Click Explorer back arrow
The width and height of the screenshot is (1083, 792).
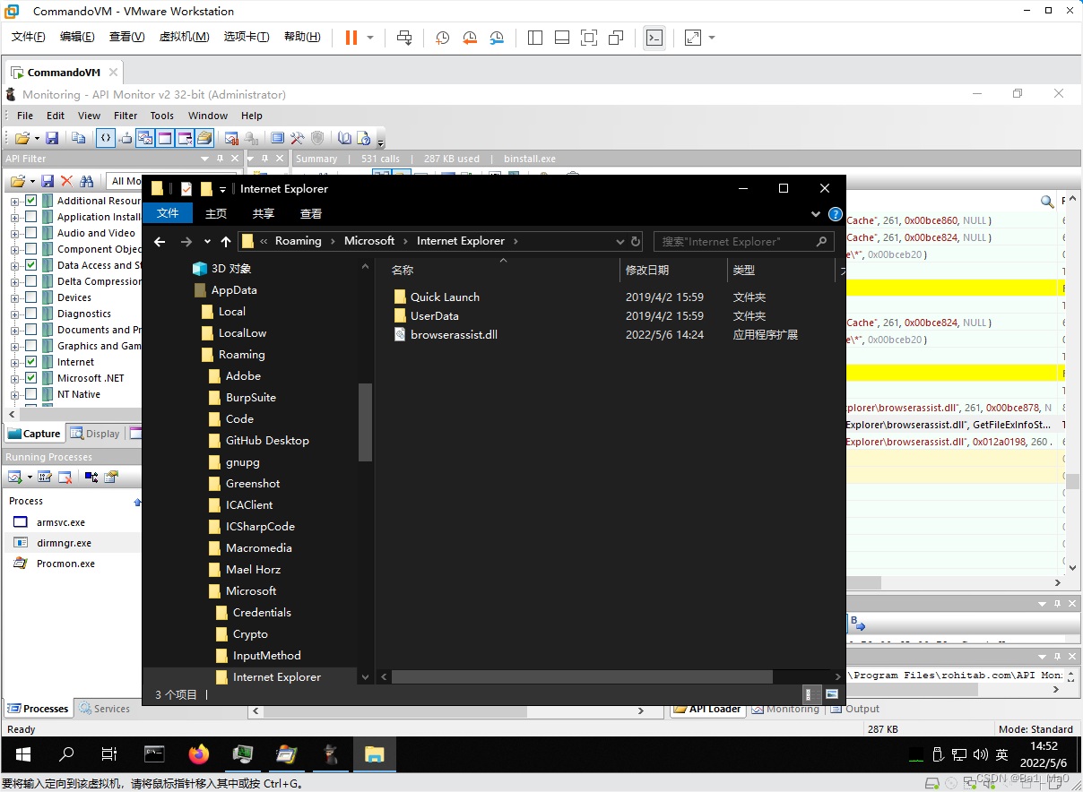pos(160,242)
